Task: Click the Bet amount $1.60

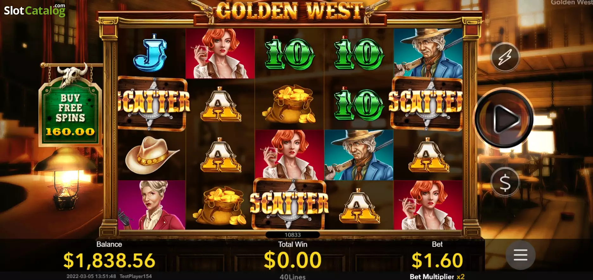Action: click(x=437, y=260)
